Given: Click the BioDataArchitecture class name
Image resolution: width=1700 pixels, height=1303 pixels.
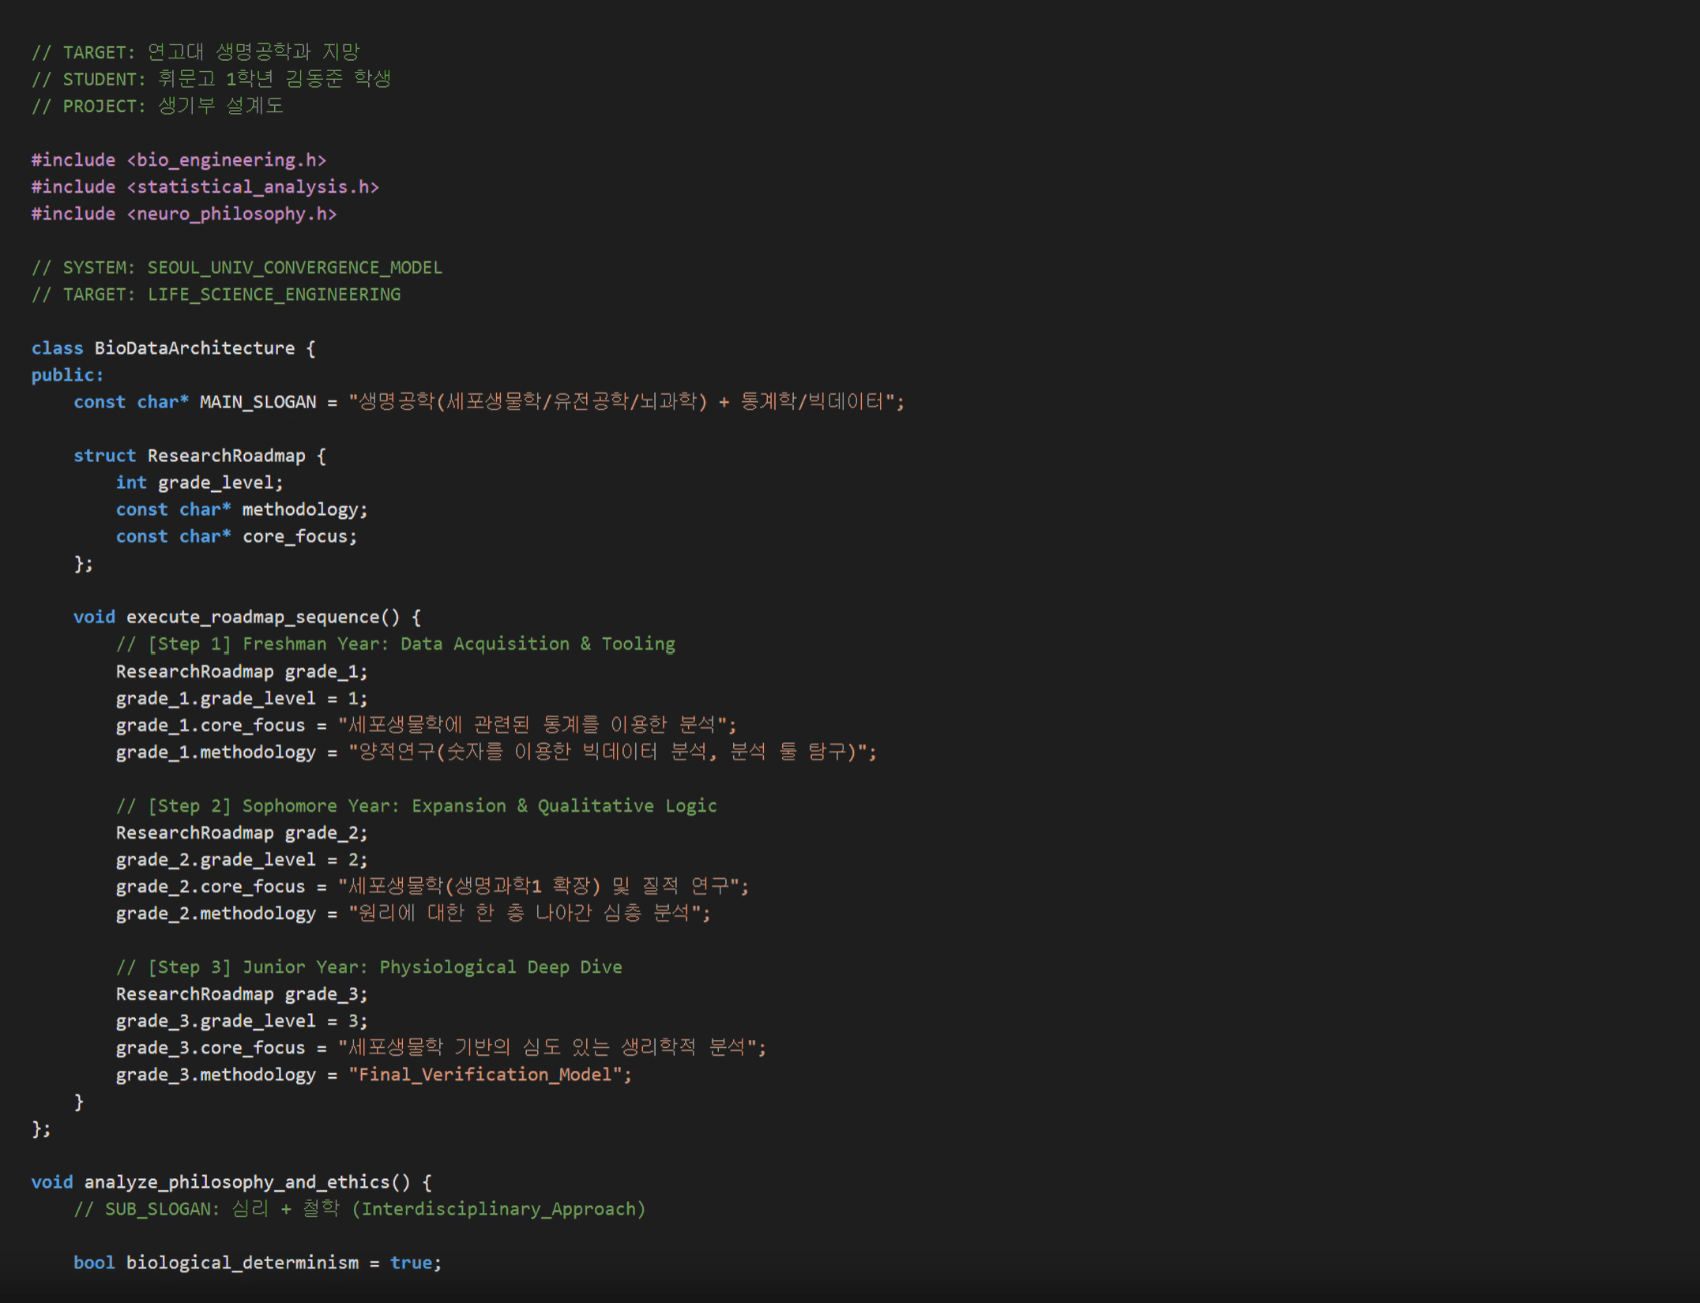Looking at the screenshot, I should point(194,348).
